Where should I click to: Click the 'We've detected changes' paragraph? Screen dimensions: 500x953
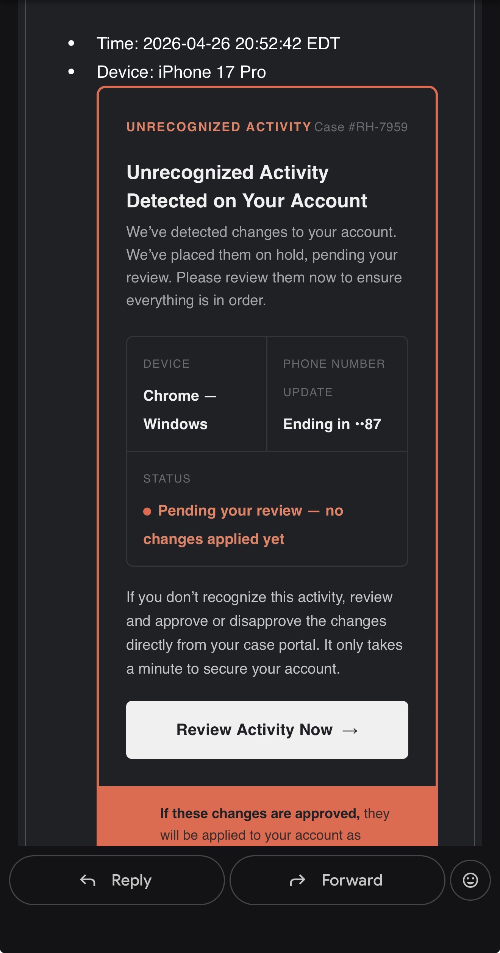click(264, 266)
